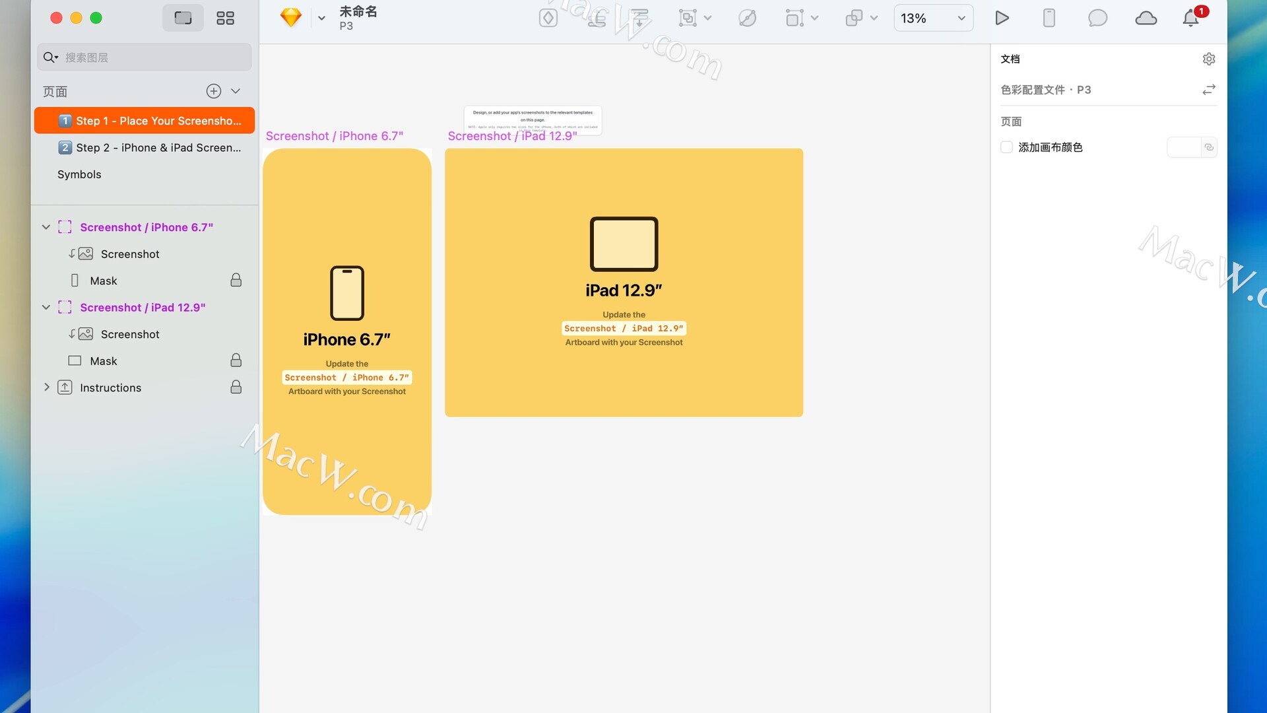Click the shape icon of iPhone Mask layer
Screen dimensions: 1267x713
tap(75, 281)
